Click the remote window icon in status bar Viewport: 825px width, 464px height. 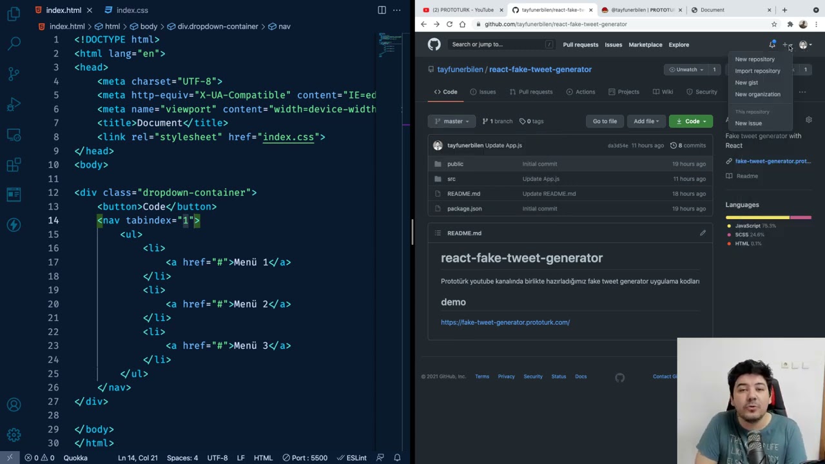pyautogui.click(x=10, y=458)
